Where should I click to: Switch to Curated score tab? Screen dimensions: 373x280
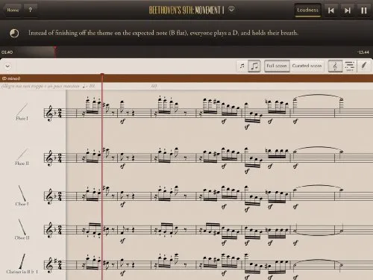307,66
